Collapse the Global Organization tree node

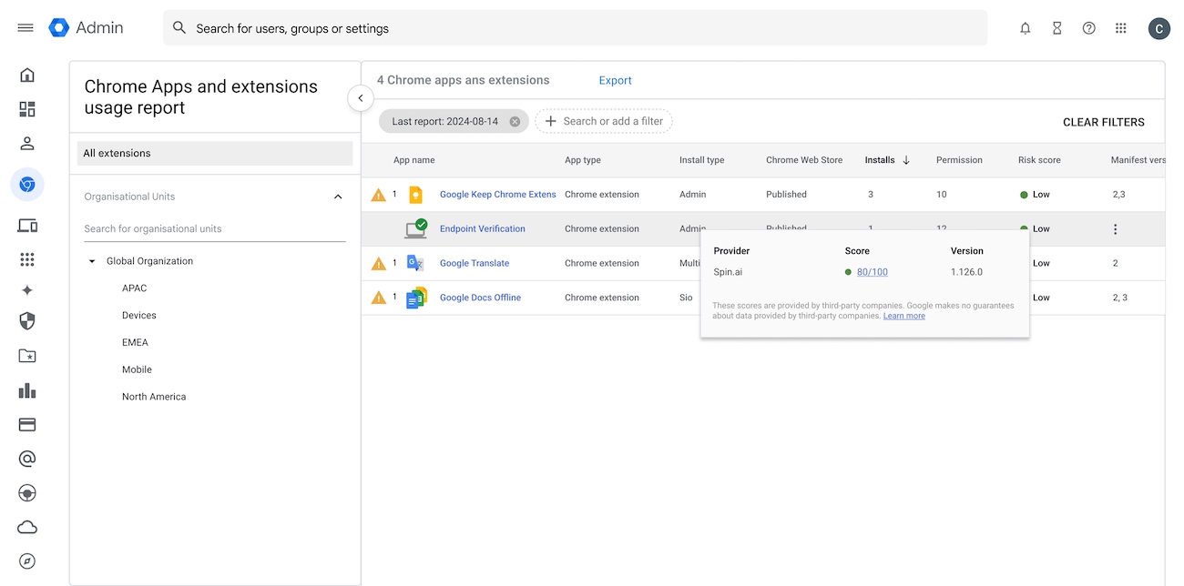[x=92, y=261]
